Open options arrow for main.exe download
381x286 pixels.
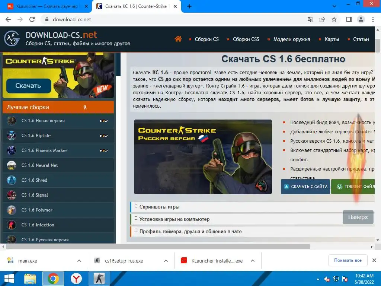79,261
